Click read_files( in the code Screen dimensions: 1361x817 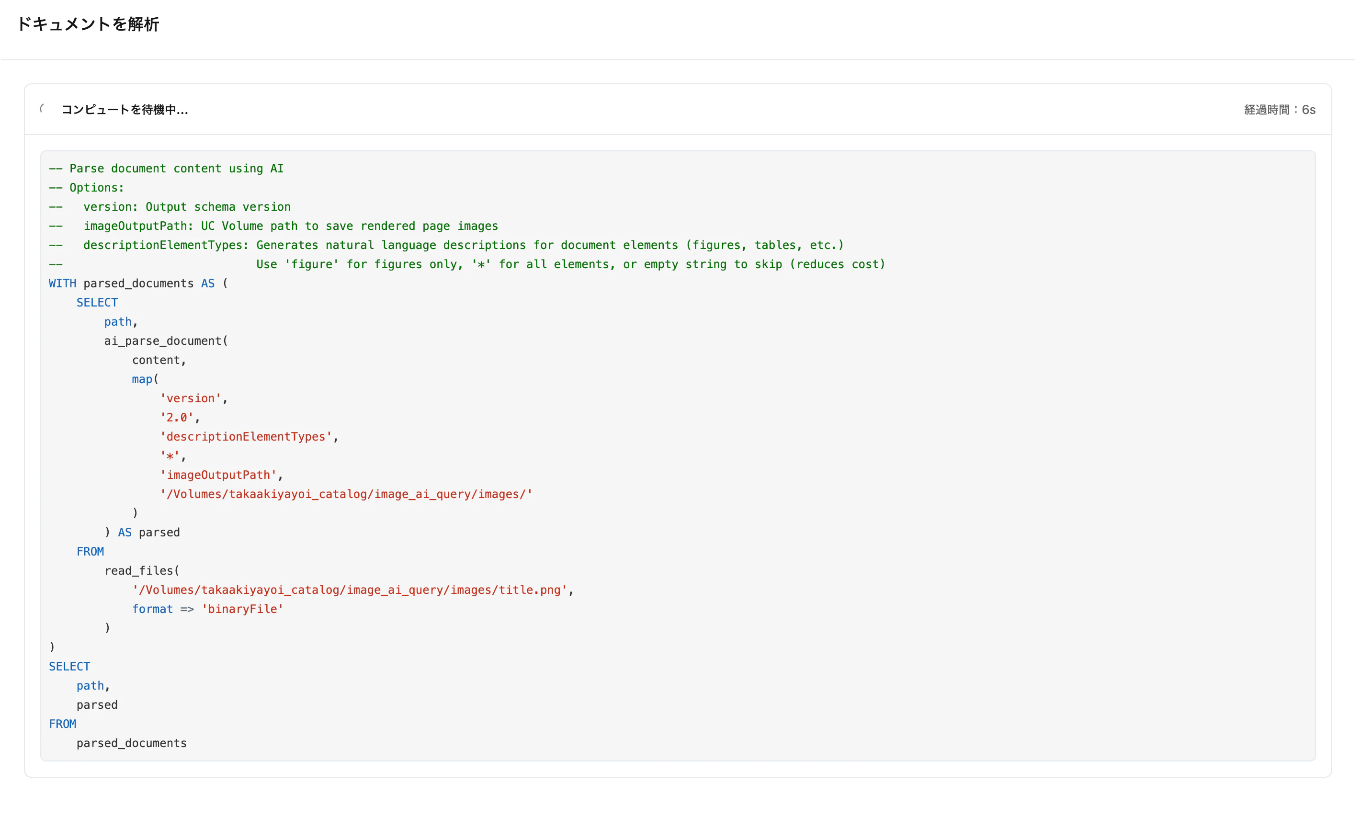(x=142, y=571)
